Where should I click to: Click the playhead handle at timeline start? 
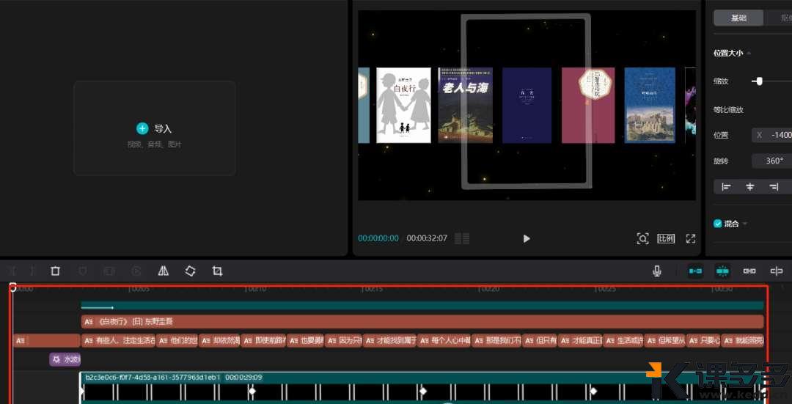point(12,287)
